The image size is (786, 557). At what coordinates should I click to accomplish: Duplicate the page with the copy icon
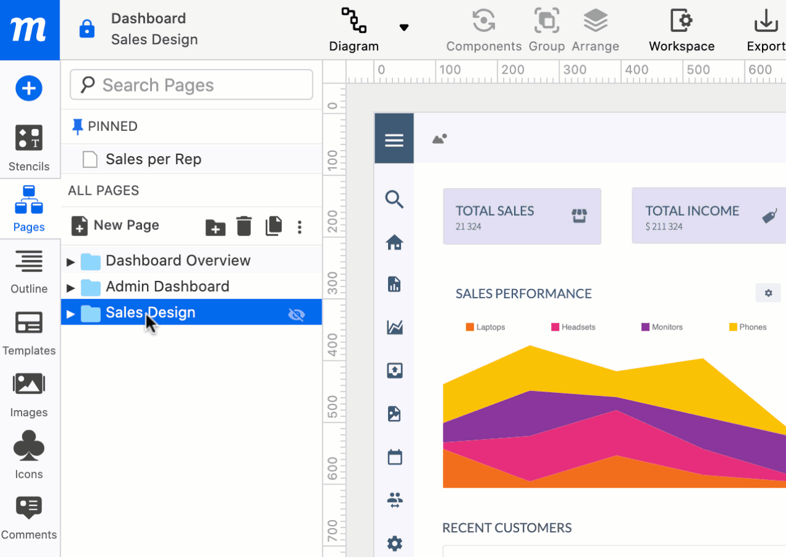pyautogui.click(x=273, y=226)
